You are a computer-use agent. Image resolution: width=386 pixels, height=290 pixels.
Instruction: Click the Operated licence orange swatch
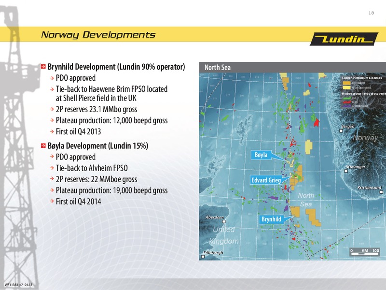click(x=346, y=83)
